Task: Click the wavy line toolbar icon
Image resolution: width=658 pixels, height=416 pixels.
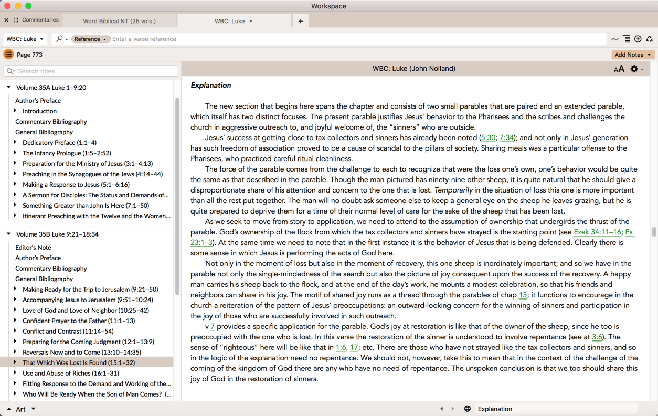Action: (614, 39)
